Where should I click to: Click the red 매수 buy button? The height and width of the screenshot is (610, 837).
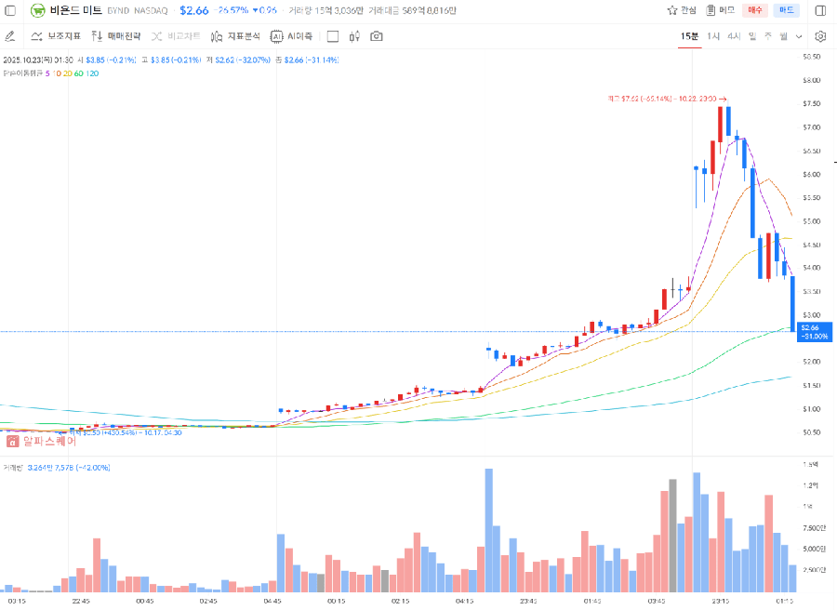coord(755,10)
